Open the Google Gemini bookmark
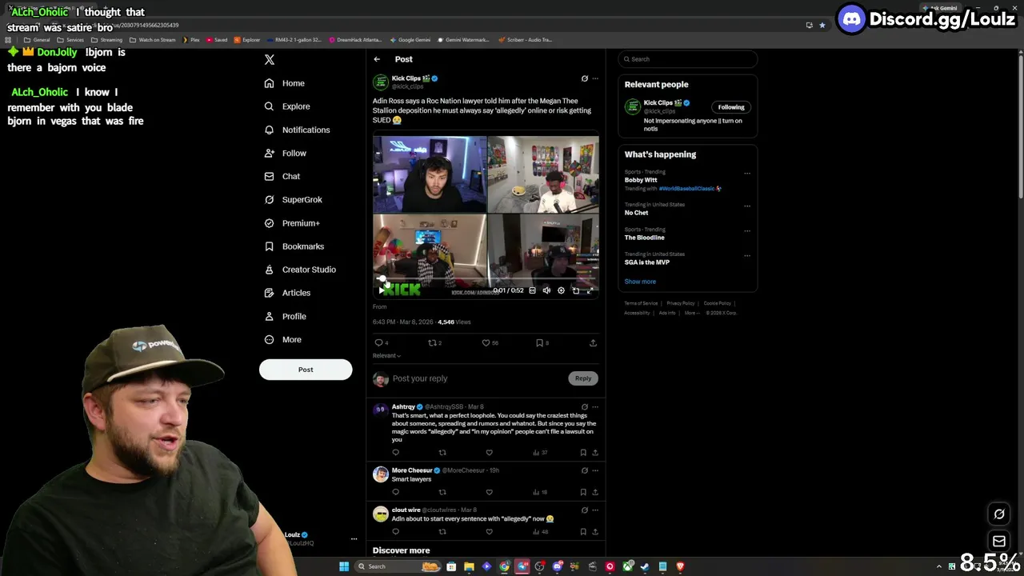This screenshot has height=576, width=1024. click(410, 39)
